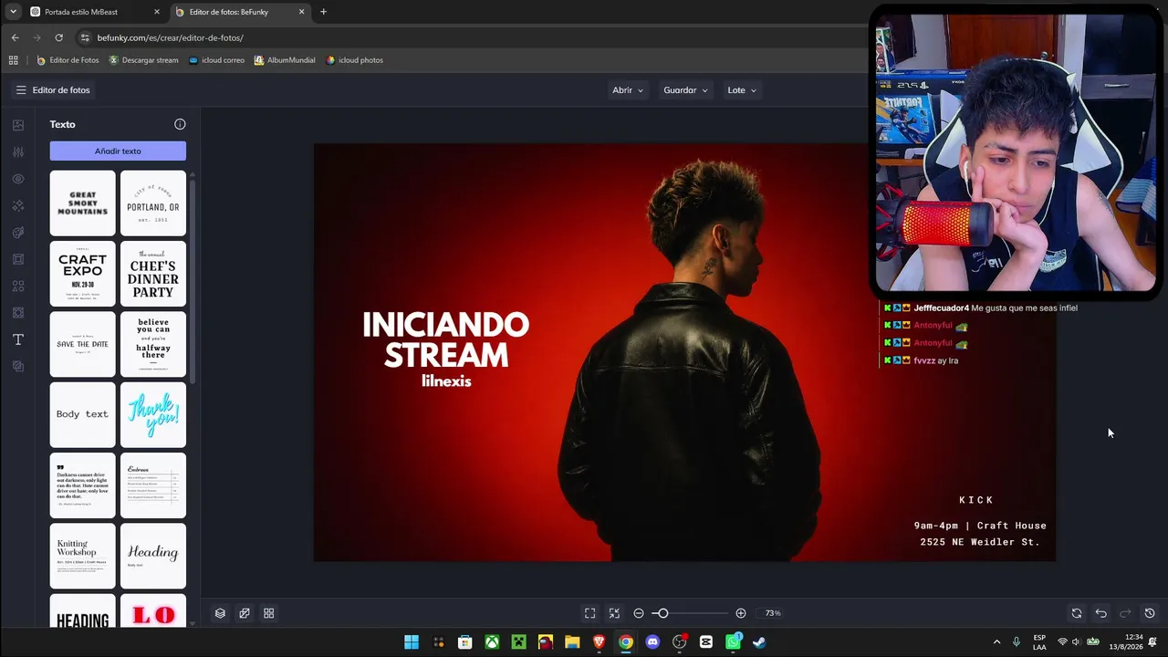Choose the Great Smoky Mountains text template
The width and height of the screenshot is (1168, 657).
point(83,203)
